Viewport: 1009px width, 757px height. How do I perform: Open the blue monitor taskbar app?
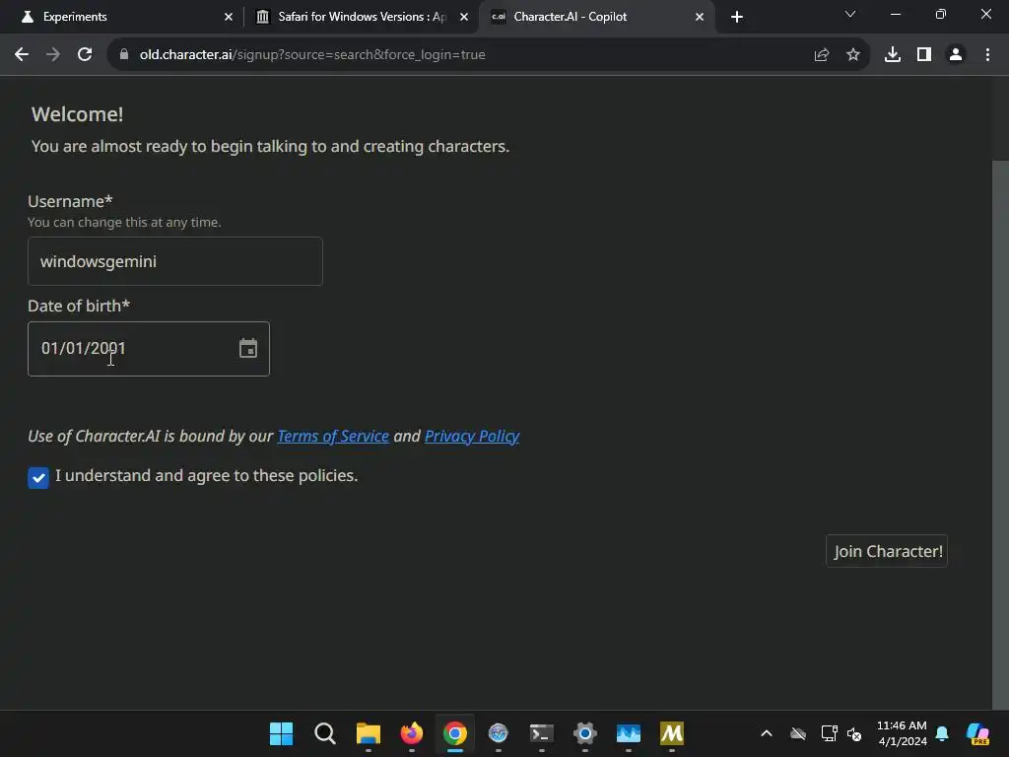pos(629,733)
